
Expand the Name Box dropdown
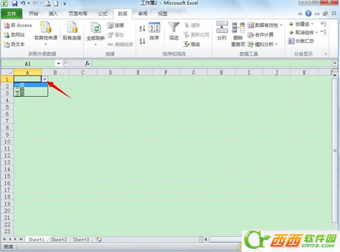pos(58,64)
